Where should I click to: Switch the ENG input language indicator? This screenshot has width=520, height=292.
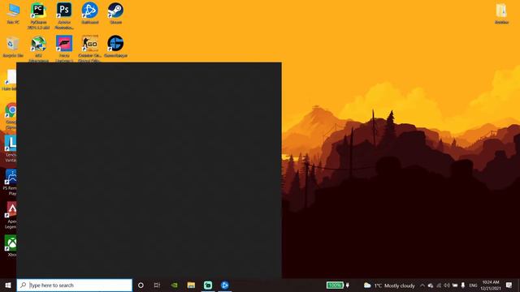473,286
